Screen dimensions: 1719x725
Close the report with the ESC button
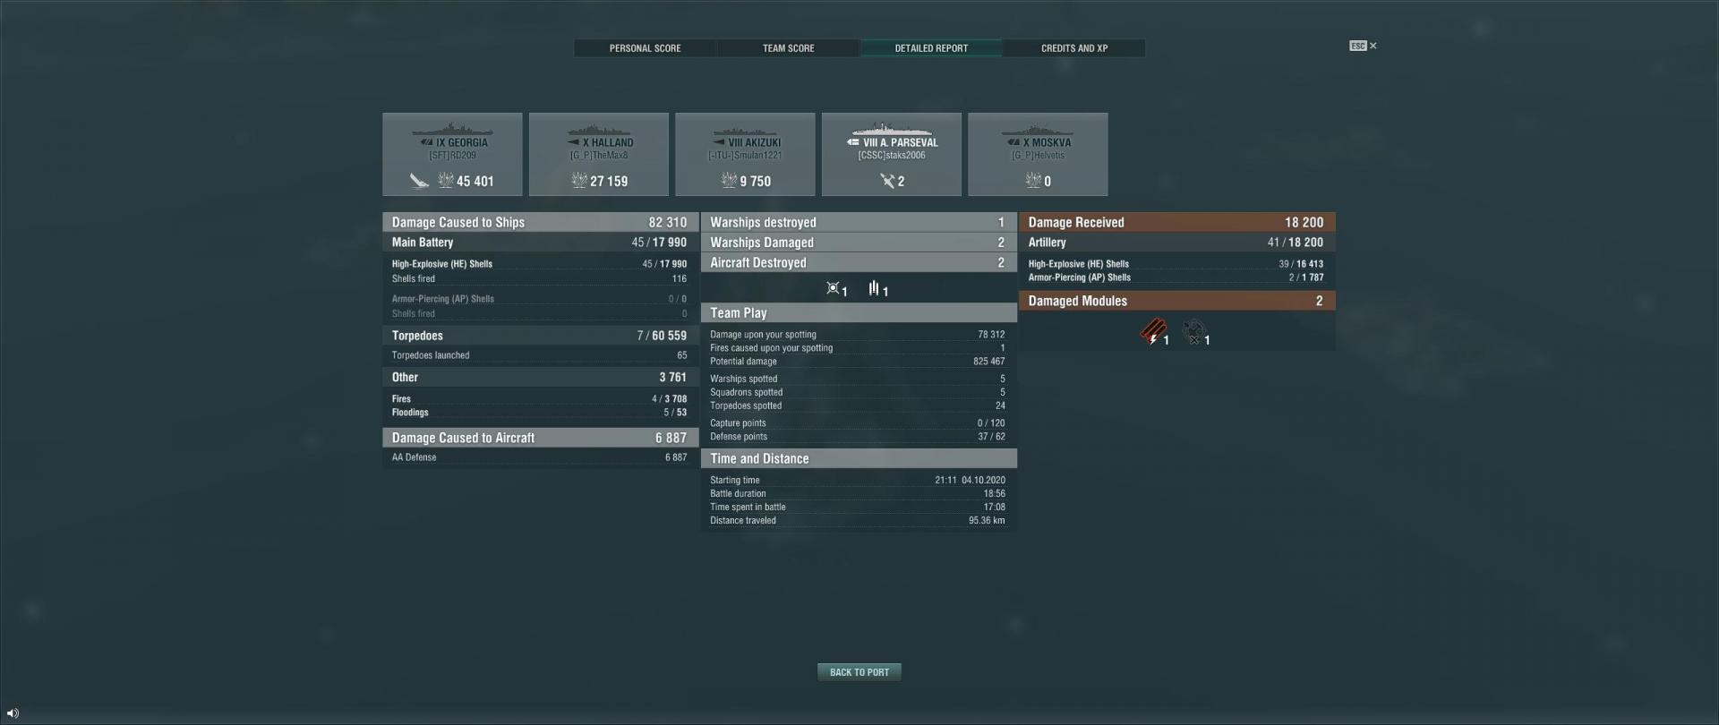click(1363, 46)
